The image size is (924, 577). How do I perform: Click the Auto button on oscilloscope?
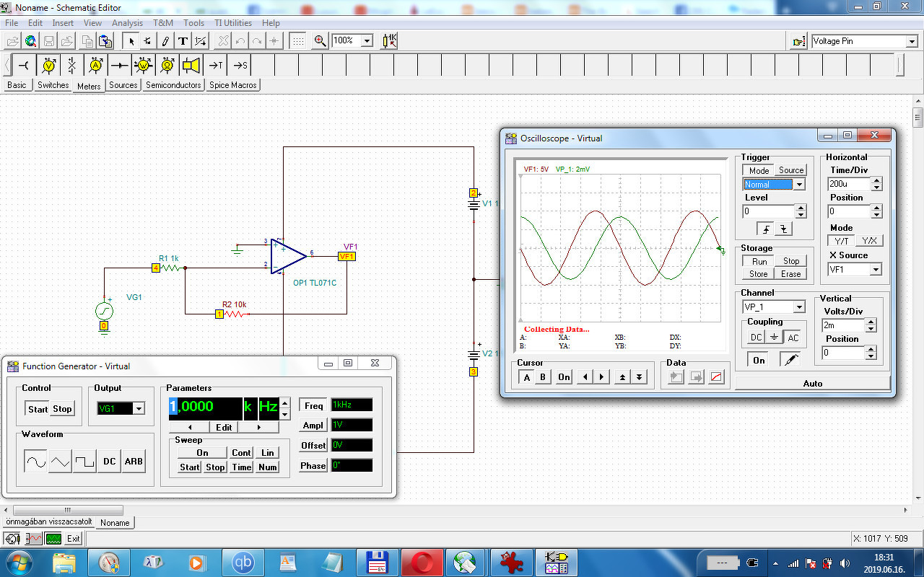click(x=813, y=384)
